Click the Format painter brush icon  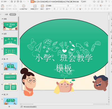click(15, 6)
